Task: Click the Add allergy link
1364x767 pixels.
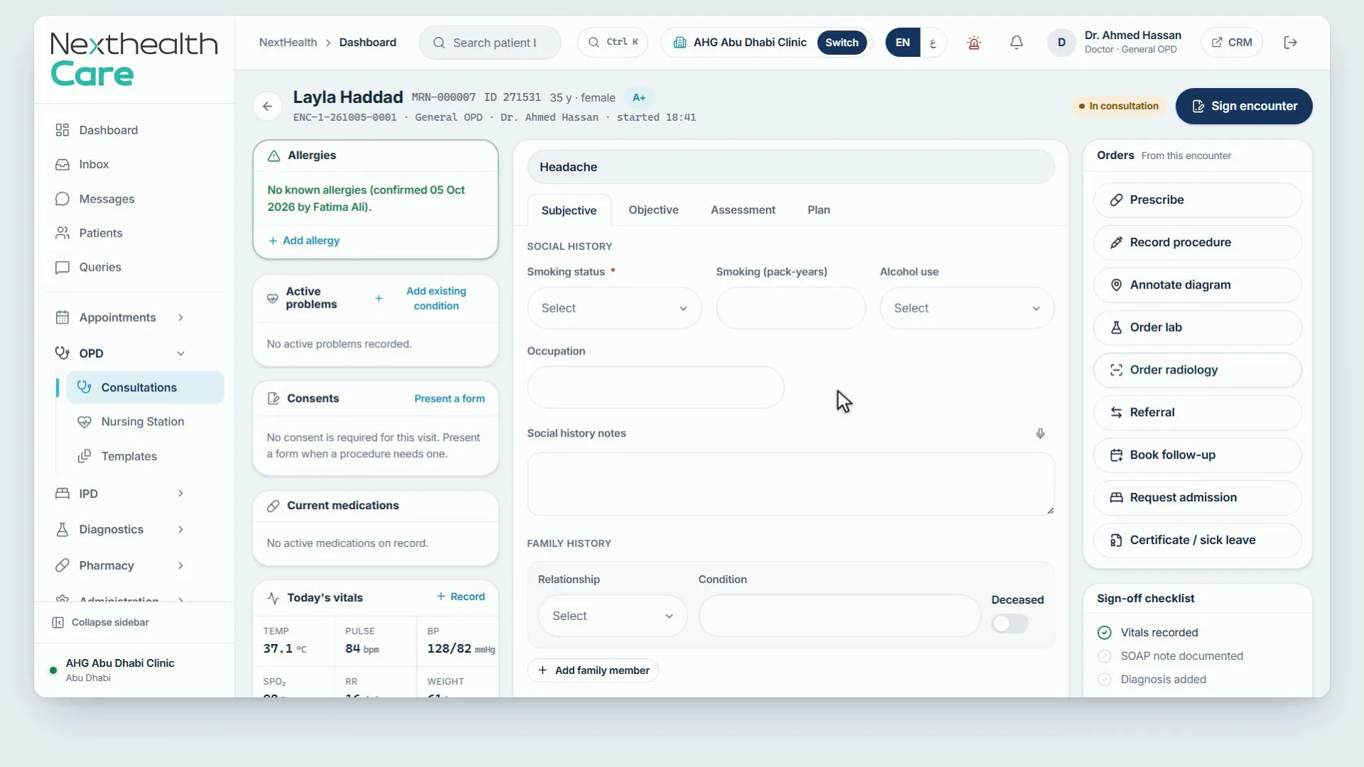Action: pos(304,241)
